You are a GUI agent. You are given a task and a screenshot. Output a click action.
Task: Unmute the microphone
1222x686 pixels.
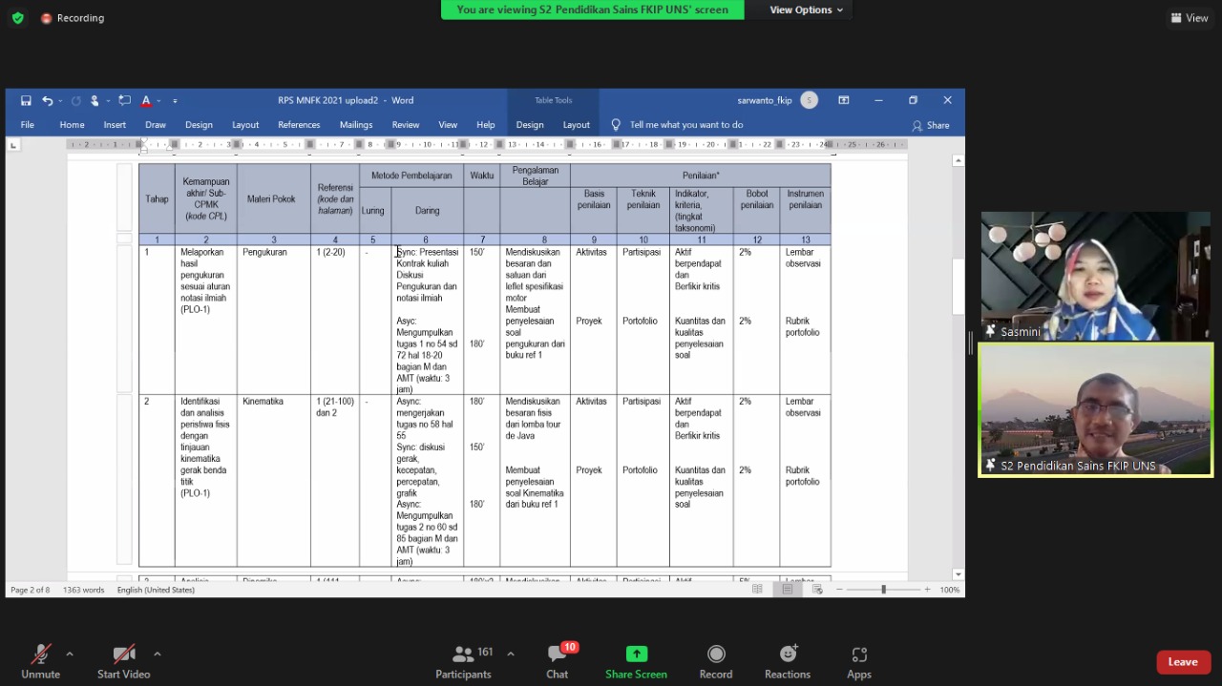click(40, 655)
